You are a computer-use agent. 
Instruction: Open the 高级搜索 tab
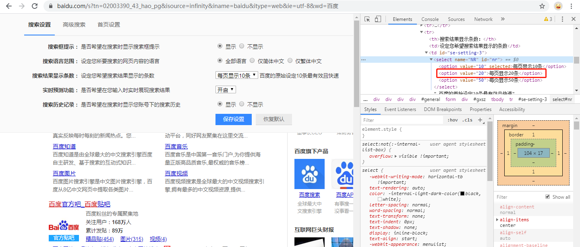coord(74,25)
